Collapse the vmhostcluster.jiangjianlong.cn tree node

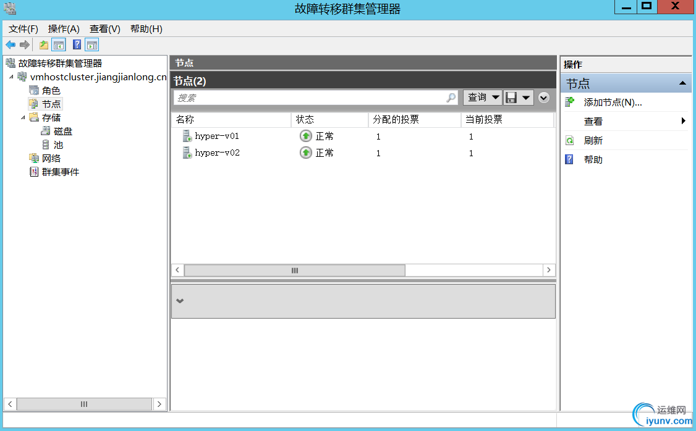click(x=11, y=77)
